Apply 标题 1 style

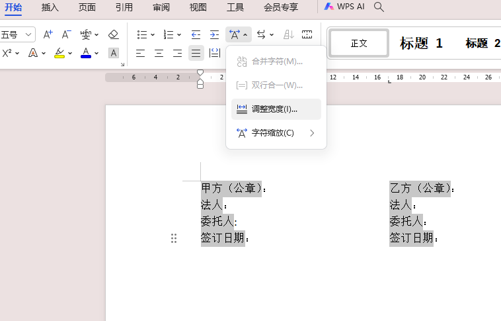pyautogui.click(x=421, y=43)
